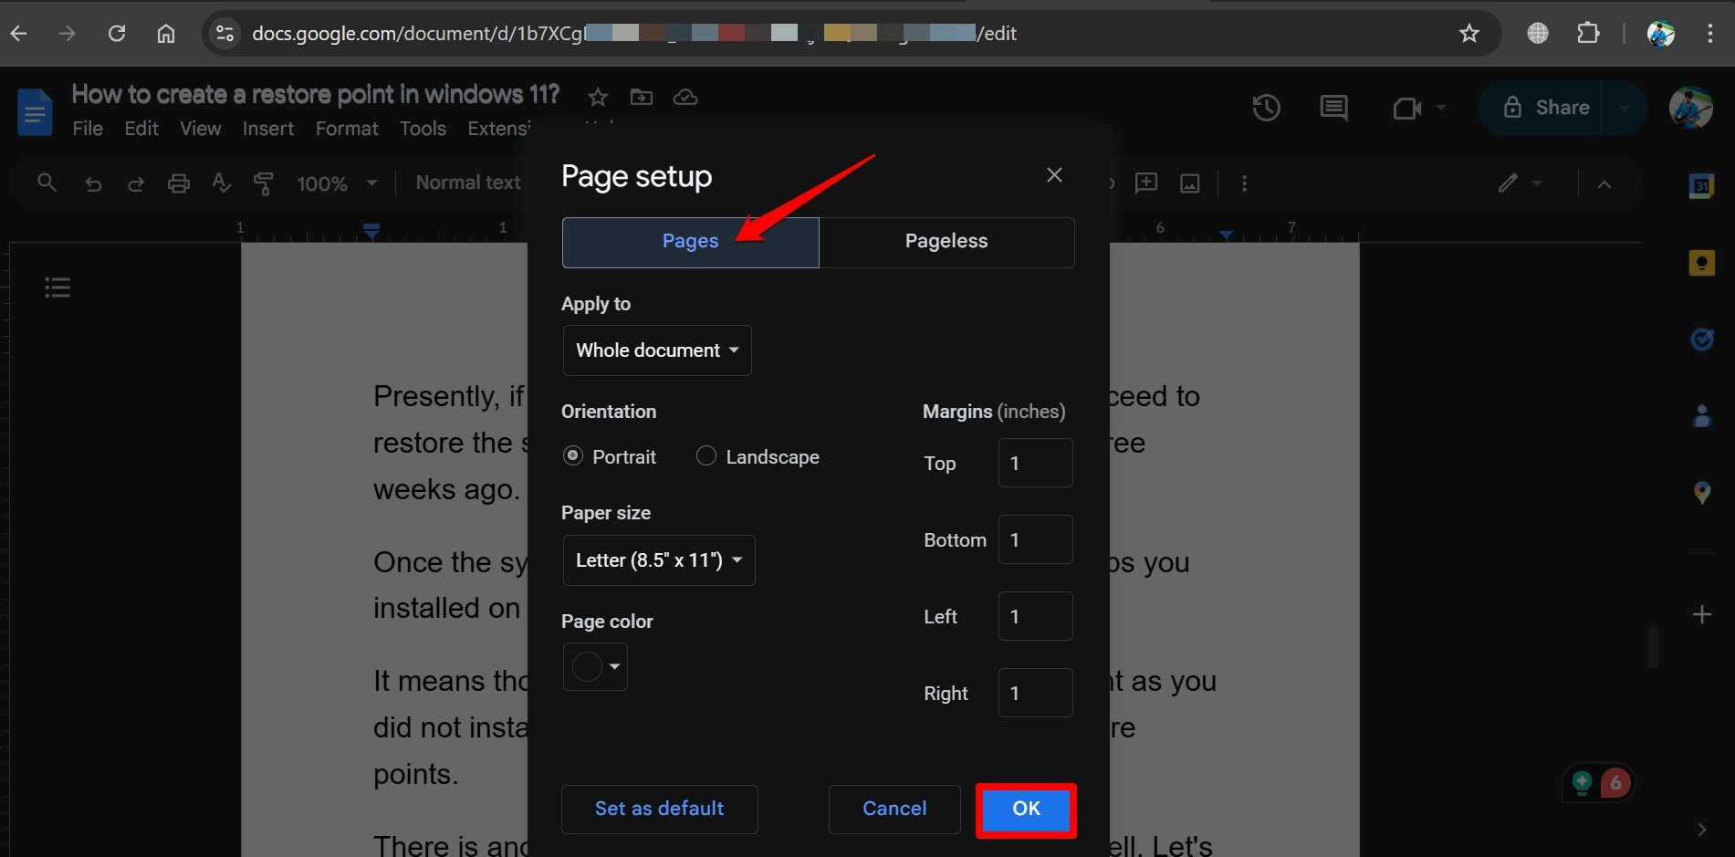
Task: Select Portrait orientation
Action: pos(573,455)
